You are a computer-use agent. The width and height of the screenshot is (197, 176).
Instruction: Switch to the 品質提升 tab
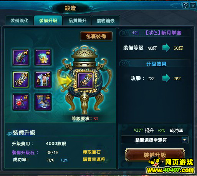click(78, 20)
